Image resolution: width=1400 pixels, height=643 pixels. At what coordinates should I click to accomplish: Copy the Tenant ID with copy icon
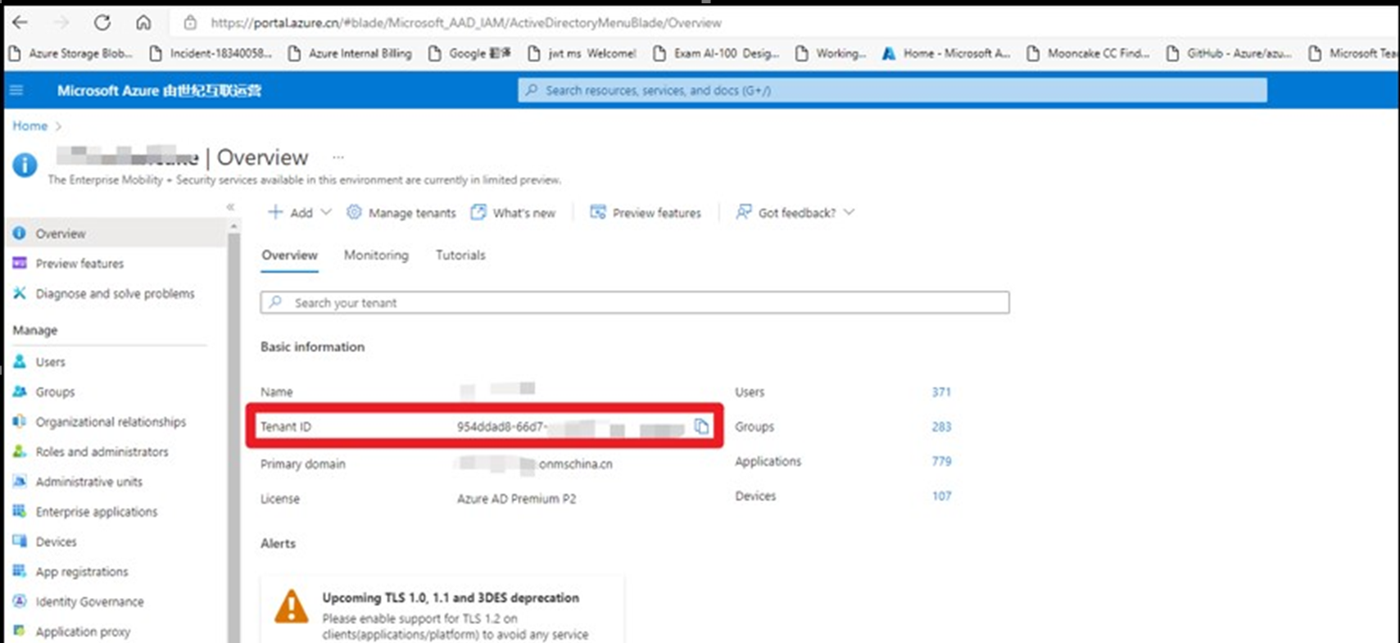701,426
